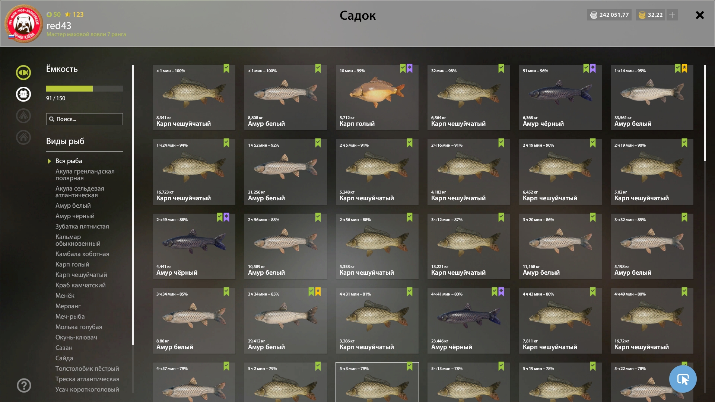Click the silver coins balance 242 051,77
This screenshot has width=715, height=402.
tap(609, 15)
